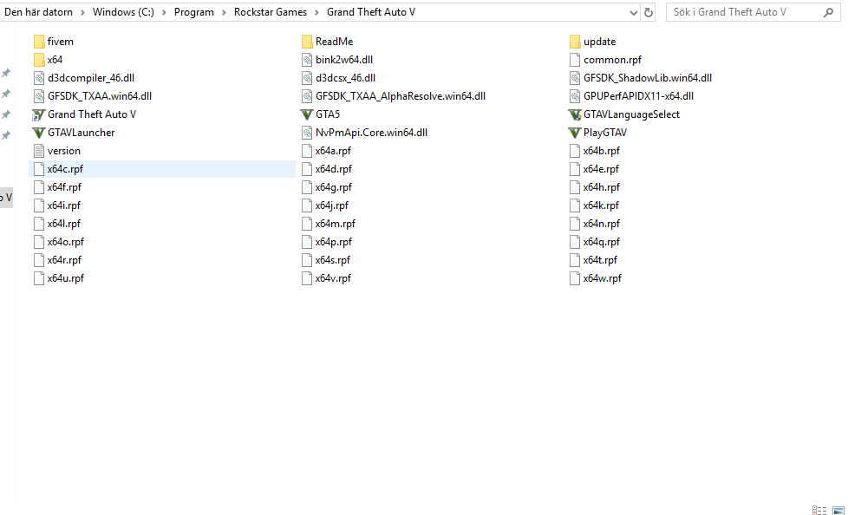Viewport: 848px width, 515px height.
Task: Select the x64b.rpf file icon
Action: 575,151
